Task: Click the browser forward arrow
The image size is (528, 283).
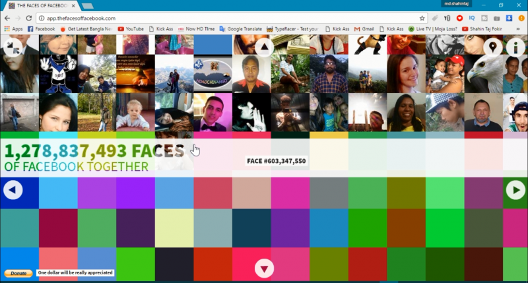Action: (x=18, y=18)
